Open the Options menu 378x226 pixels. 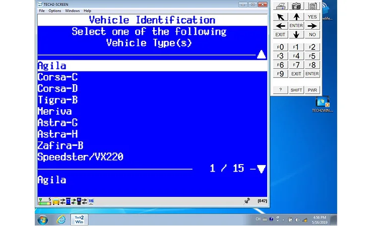pyautogui.click(x=55, y=11)
